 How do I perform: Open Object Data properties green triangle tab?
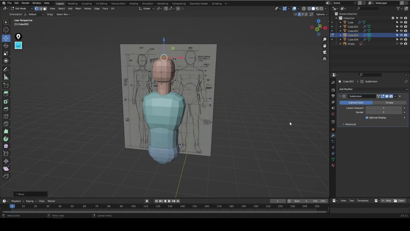333,159
